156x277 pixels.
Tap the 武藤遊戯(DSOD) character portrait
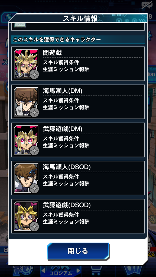tap(26, 216)
